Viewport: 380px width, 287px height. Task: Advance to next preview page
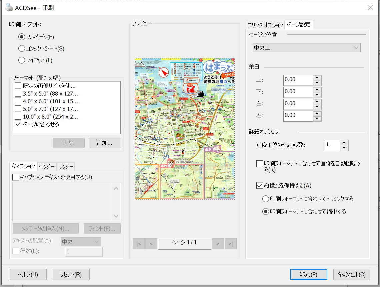pos(218,244)
